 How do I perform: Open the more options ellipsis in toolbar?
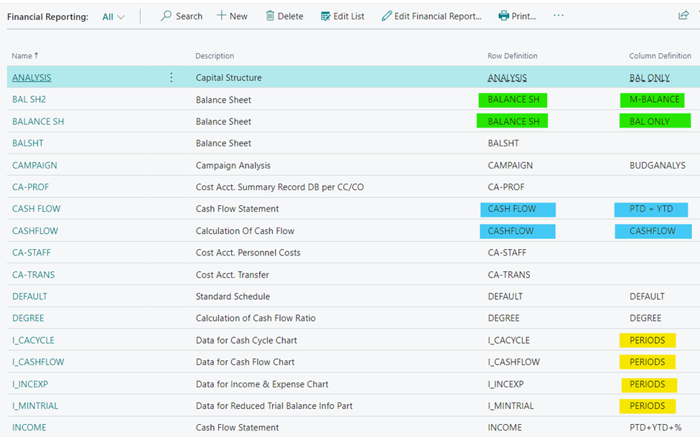[559, 16]
